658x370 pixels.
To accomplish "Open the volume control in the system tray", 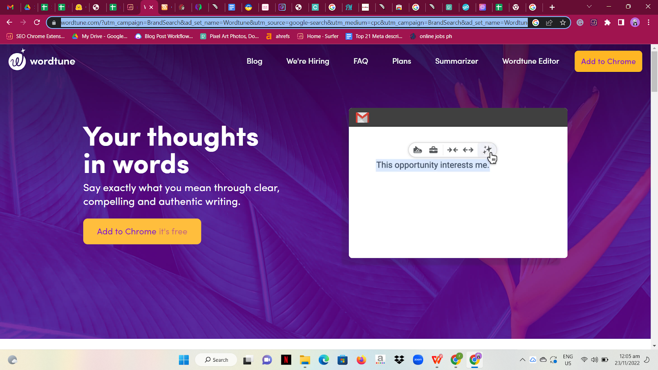I will point(594,360).
